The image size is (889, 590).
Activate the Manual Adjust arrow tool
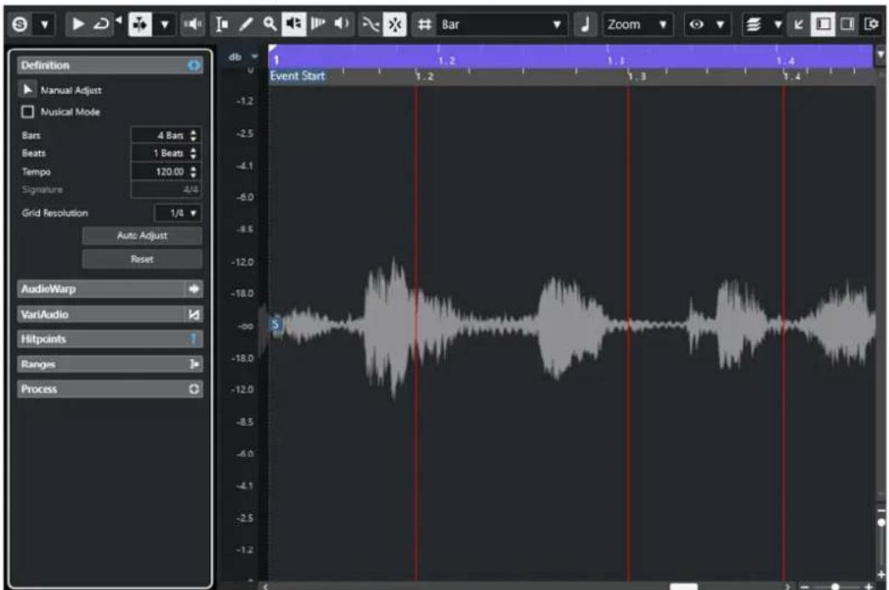point(26,89)
